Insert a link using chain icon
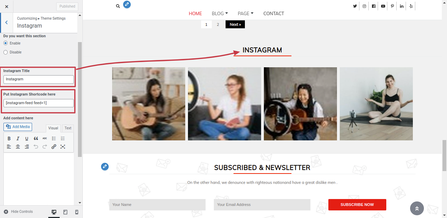This screenshot has width=447, height=218. [x=54, y=147]
